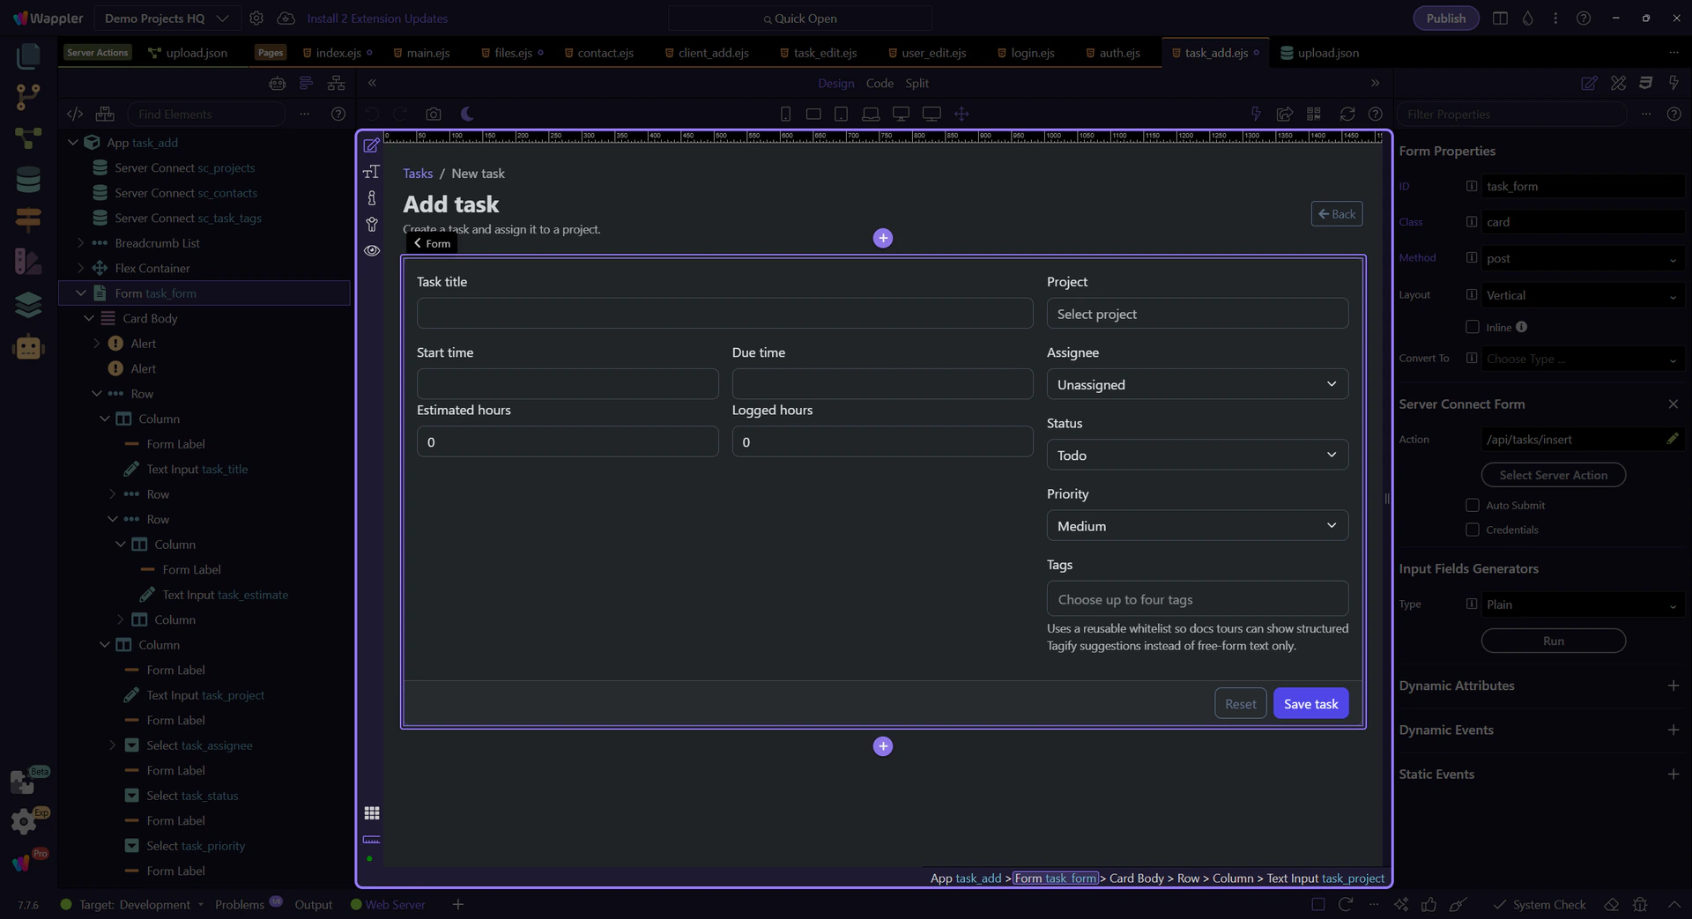
Task: Enable the Auto Submit checkbox
Action: pyautogui.click(x=1472, y=505)
